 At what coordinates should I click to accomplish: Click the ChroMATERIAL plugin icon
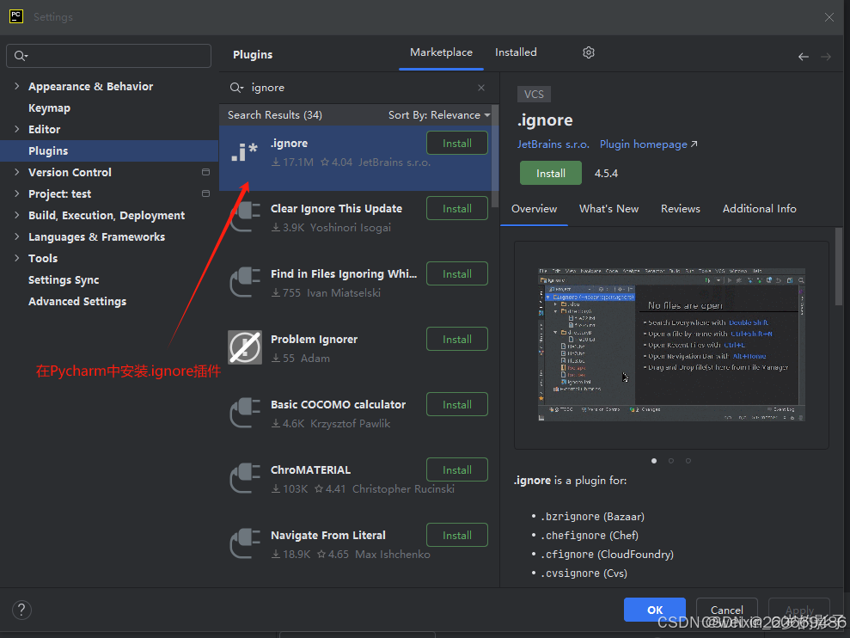[245, 478]
